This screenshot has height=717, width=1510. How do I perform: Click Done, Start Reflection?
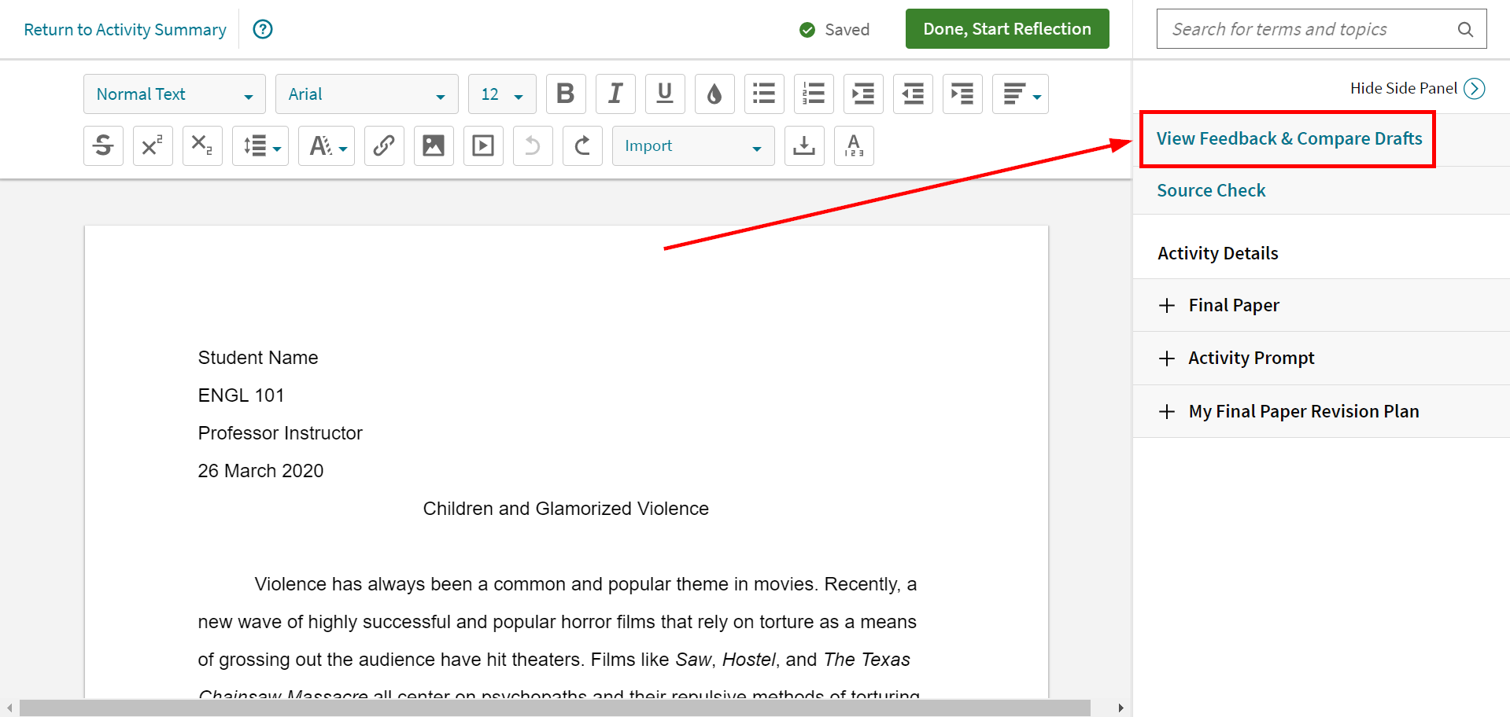(x=1006, y=28)
